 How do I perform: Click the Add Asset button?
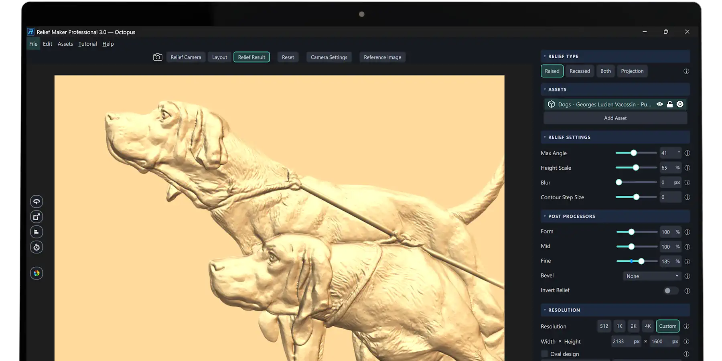[x=615, y=118]
